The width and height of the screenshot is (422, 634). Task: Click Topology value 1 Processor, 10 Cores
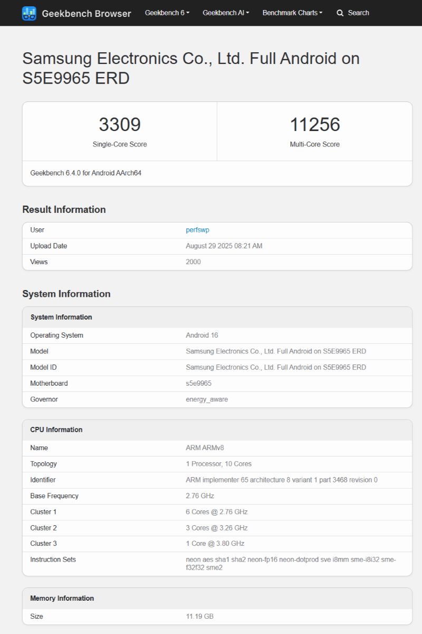pyautogui.click(x=219, y=464)
